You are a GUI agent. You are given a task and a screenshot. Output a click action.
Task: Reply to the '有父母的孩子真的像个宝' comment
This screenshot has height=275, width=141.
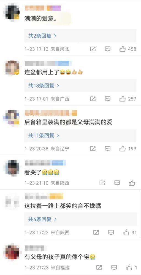[114, 268]
